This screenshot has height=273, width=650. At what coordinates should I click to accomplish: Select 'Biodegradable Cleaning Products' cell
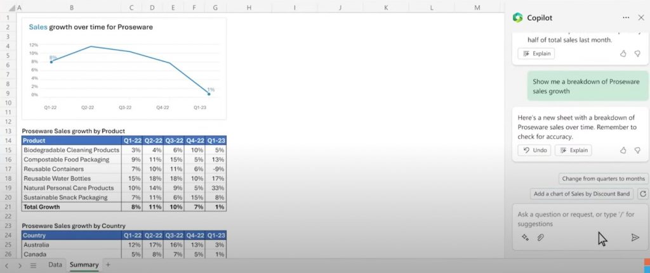coord(71,150)
